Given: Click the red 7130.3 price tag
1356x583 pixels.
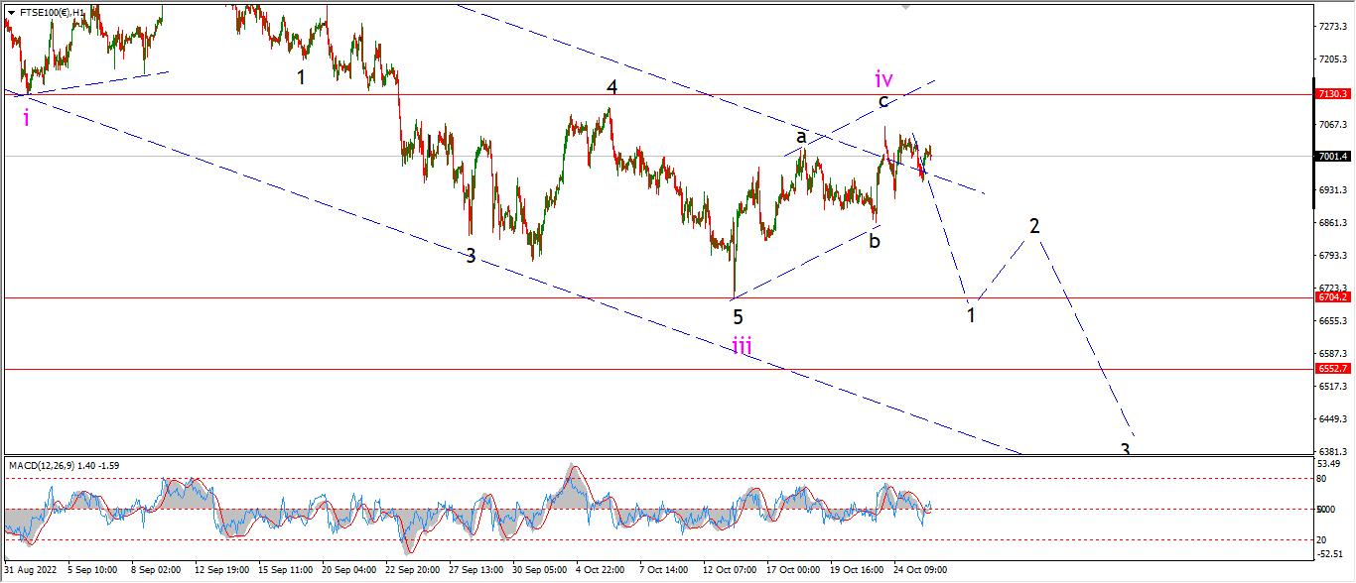Looking at the screenshot, I should point(1333,93).
